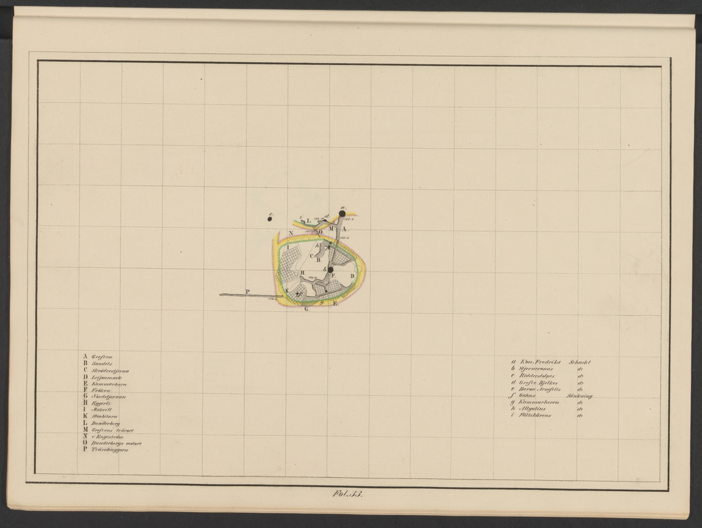Click map label D inside the mine outline

(352, 275)
